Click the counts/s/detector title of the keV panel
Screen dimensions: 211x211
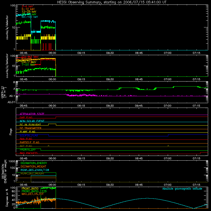click(x=7, y=27)
